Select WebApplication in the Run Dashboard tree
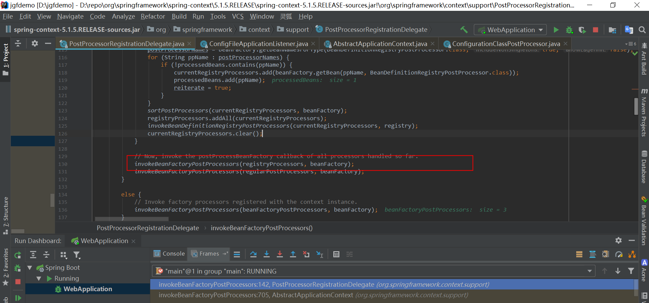 [x=88, y=289]
